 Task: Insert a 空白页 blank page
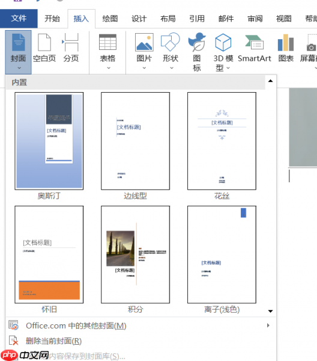tap(44, 48)
